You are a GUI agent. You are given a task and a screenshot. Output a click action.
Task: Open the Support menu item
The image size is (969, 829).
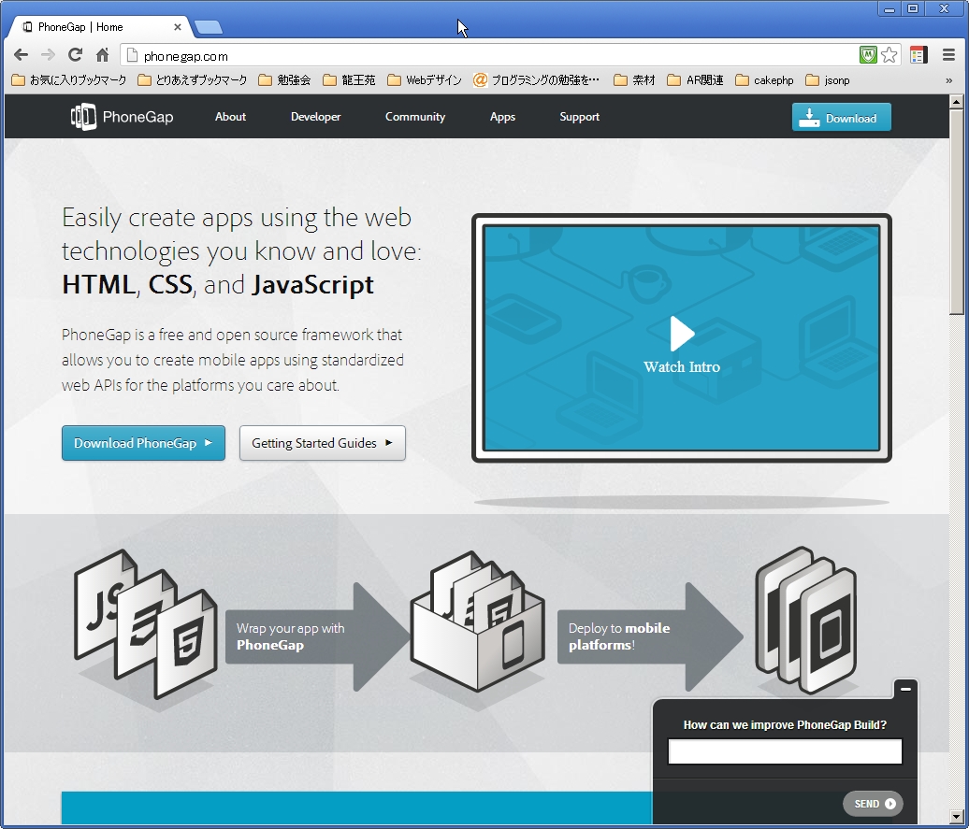point(580,117)
